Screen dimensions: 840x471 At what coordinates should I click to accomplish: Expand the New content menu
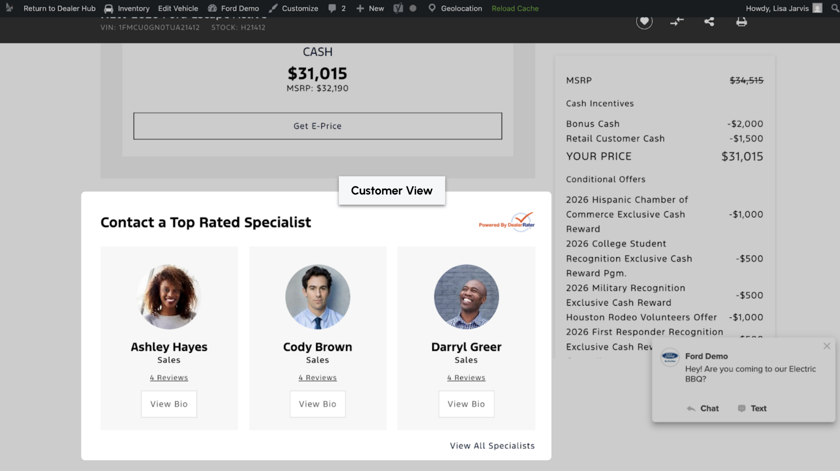[x=370, y=8]
